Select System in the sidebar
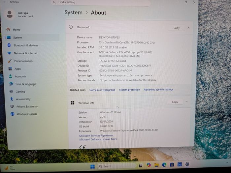This screenshot has height=173, width=231. coord(32,38)
